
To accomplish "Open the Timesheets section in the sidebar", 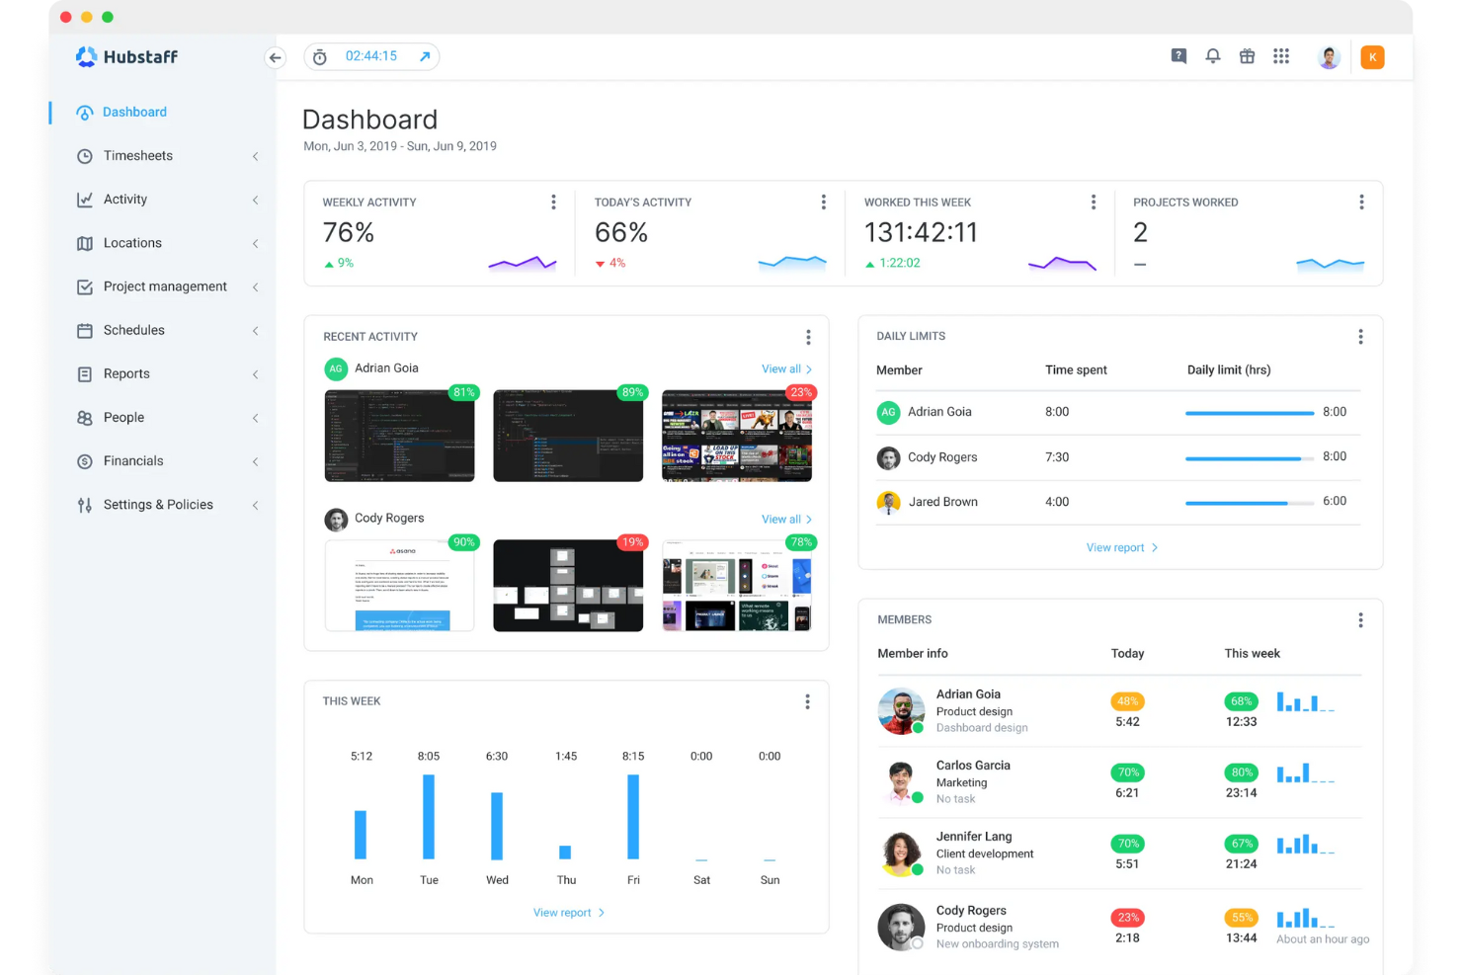I will [x=138, y=155].
